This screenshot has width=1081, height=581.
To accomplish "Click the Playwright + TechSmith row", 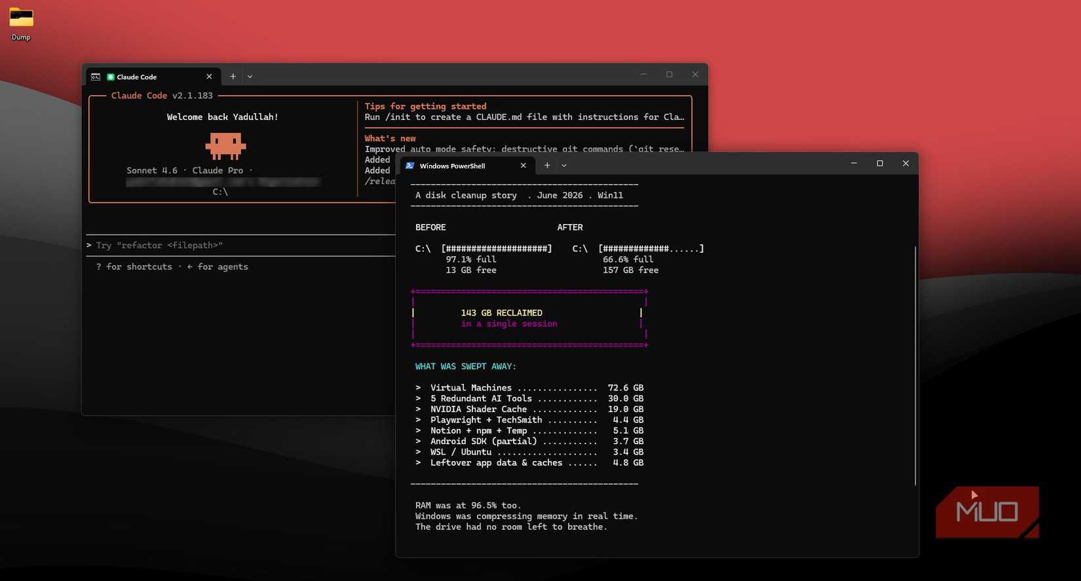I will [529, 420].
